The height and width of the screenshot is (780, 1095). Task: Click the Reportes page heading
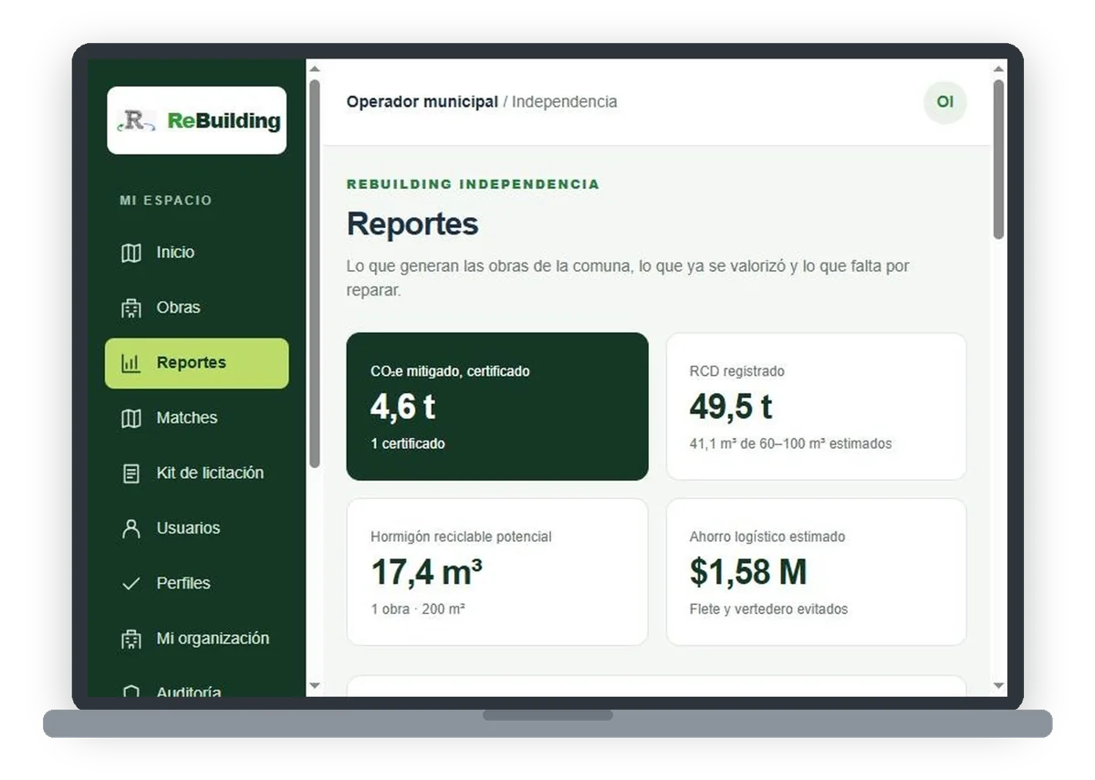[x=412, y=224]
